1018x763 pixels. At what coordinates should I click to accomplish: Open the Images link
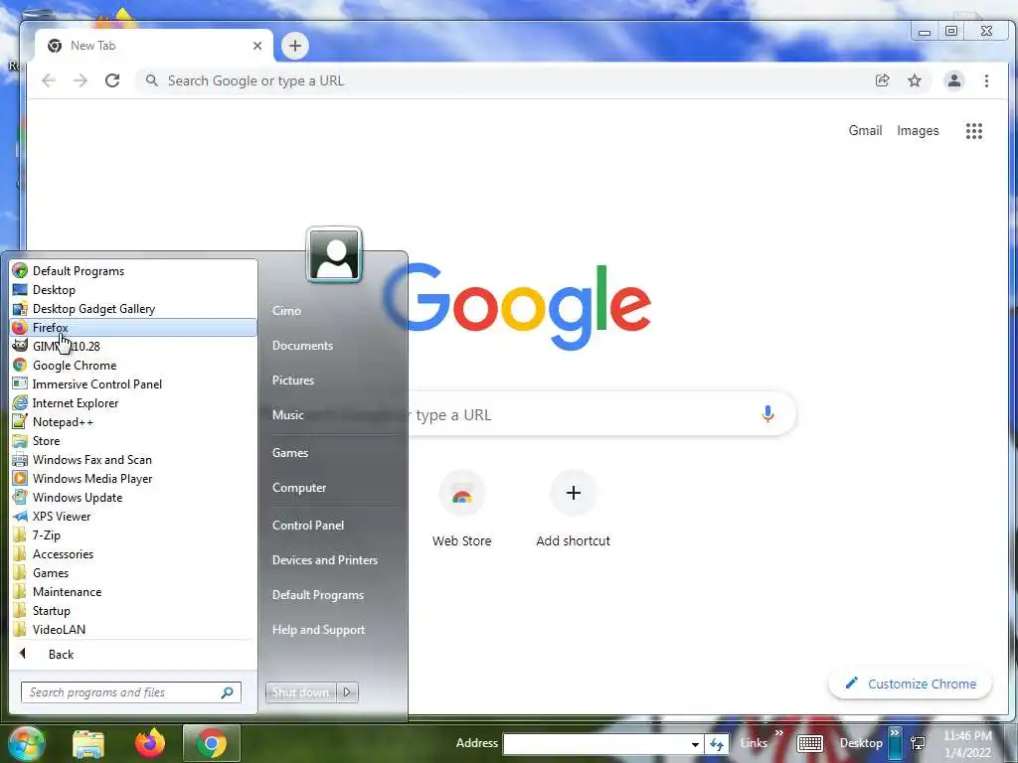click(918, 130)
